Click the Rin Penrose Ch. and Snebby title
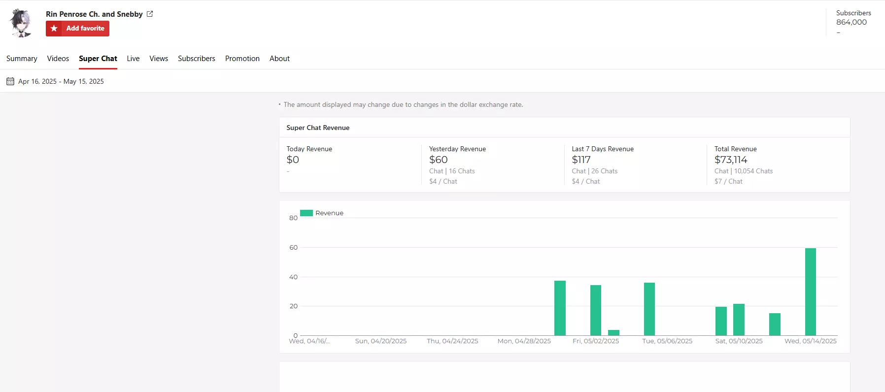 tap(94, 14)
